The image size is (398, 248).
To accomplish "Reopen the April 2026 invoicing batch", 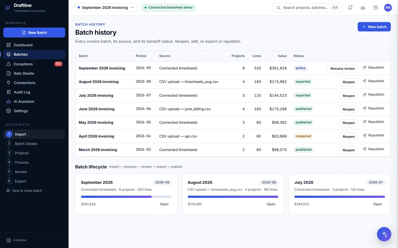I will [x=349, y=136].
